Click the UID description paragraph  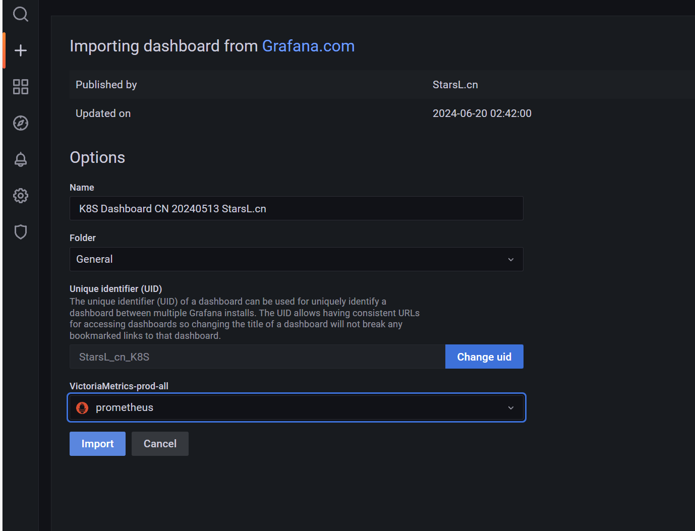pyautogui.click(x=245, y=318)
